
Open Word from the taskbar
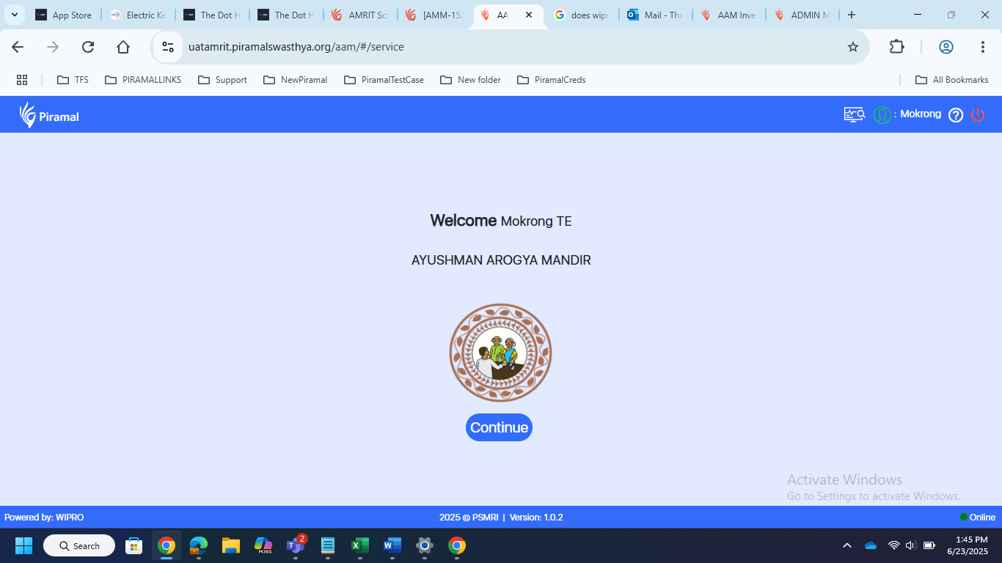392,545
